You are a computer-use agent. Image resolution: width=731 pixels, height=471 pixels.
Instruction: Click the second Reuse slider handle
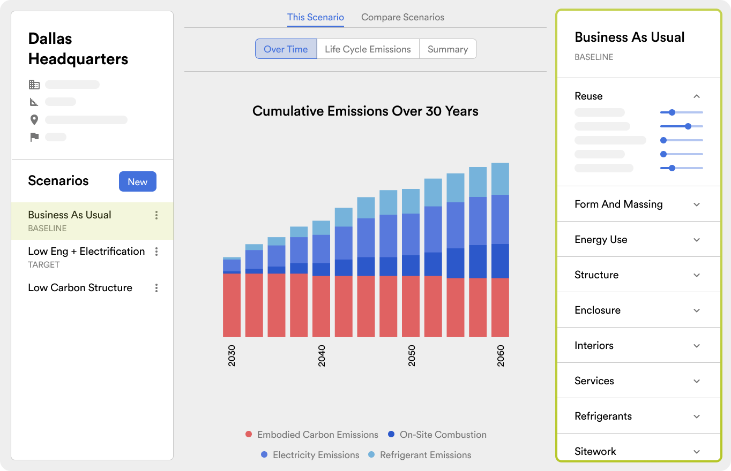[688, 126]
